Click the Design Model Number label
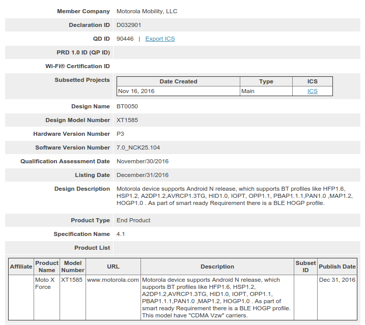This screenshot has width=365, height=325. [x=77, y=120]
